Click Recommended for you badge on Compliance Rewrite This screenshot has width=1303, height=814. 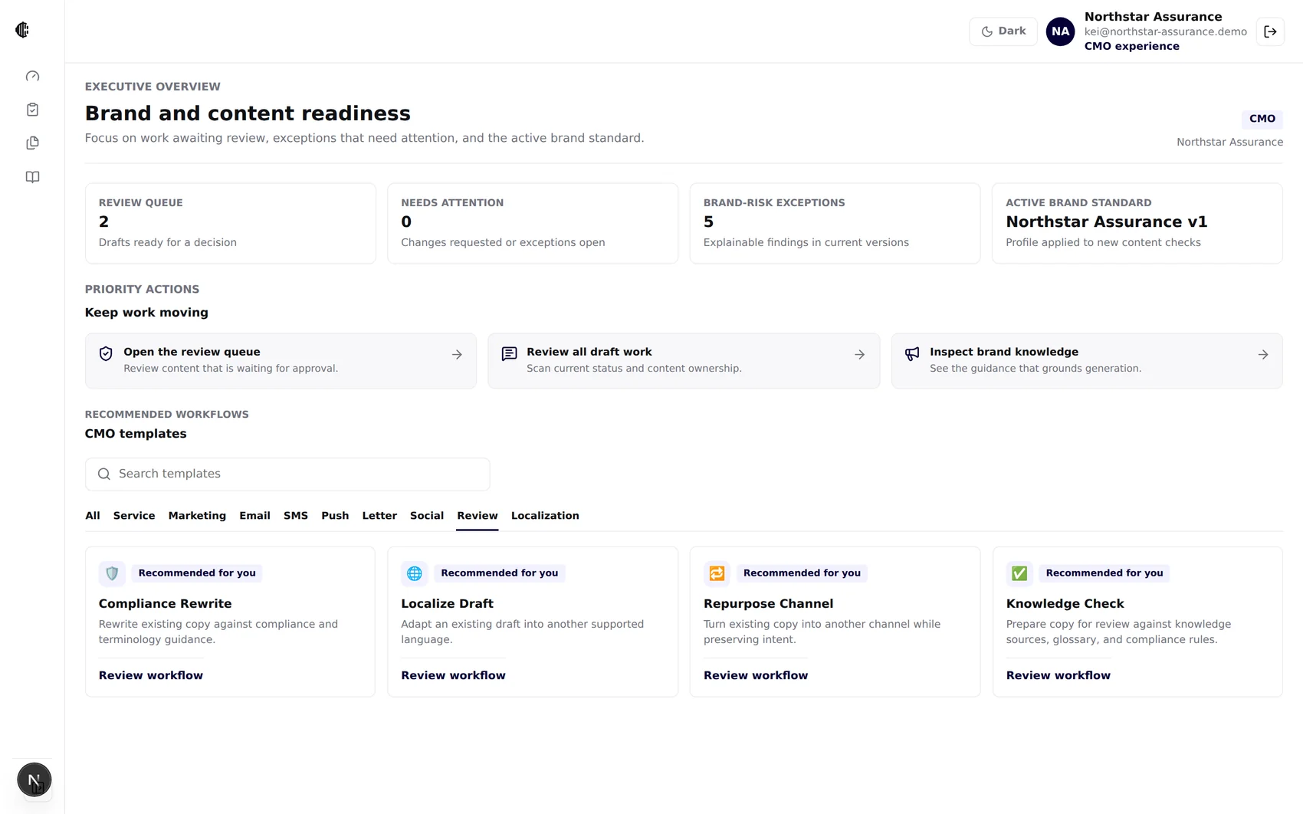(197, 573)
